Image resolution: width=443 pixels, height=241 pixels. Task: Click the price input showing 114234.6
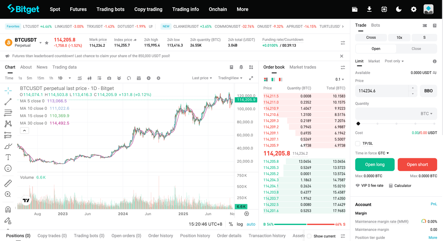tap(381, 91)
